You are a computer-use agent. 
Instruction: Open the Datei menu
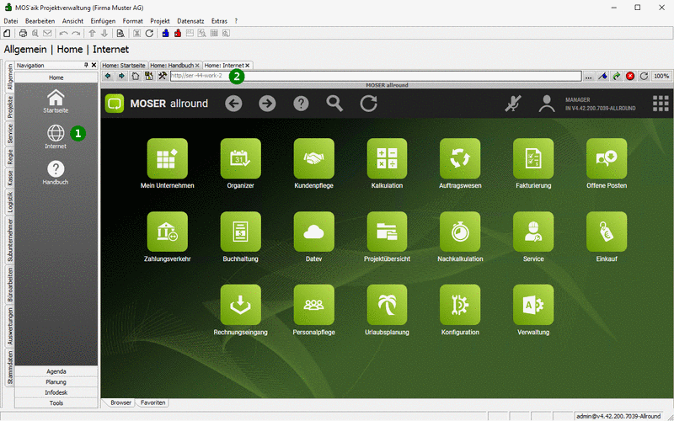pos(11,20)
